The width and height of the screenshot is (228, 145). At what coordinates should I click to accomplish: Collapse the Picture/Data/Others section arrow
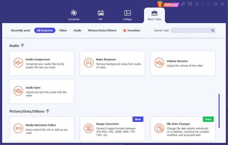pos(47,111)
